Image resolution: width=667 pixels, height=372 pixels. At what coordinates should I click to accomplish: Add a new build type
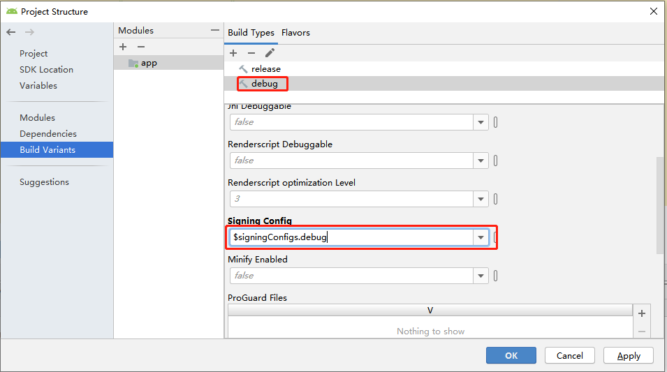[233, 53]
